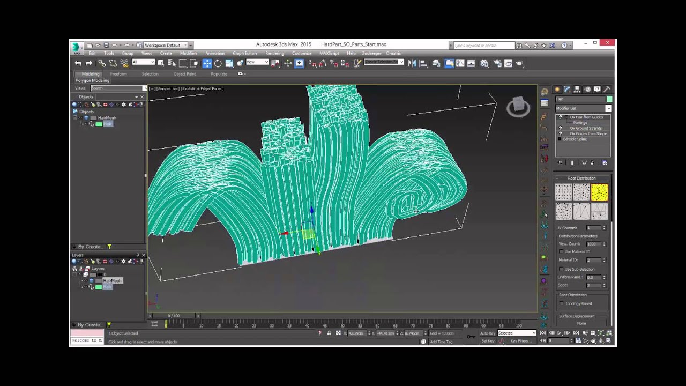
Task: Click the Perspective viewport label
Action: [x=168, y=88]
